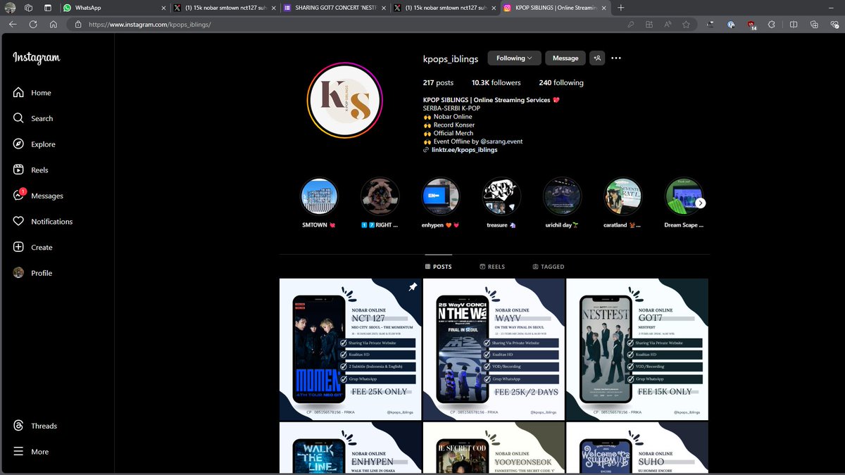Switch to SHARING GOT7 CONCERT tab
This screenshot has height=475, width=845.
(335, 8)
